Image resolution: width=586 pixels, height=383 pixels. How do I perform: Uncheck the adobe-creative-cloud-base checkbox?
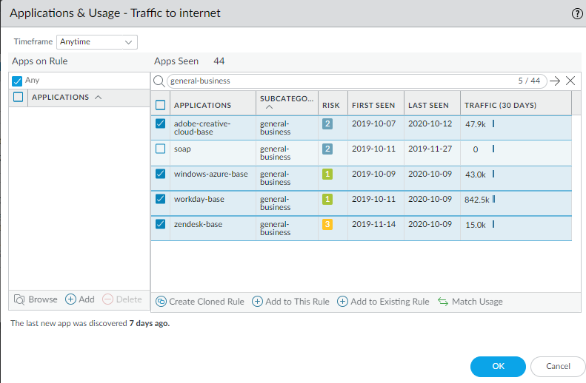pos(161,124)
